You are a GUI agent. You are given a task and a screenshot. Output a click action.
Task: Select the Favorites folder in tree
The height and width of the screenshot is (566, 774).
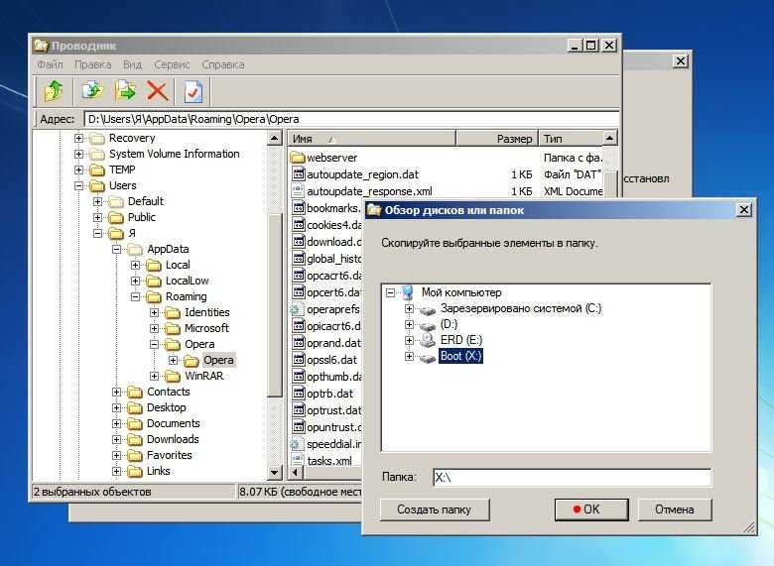(x=170, y=455)
